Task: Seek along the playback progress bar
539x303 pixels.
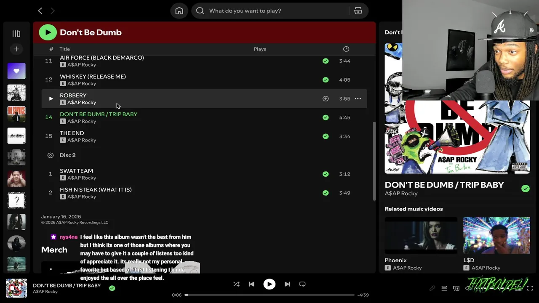Action: [x=269, y=295]
